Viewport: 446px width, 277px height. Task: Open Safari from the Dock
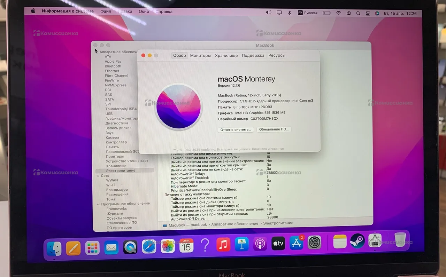click(149, 247)
